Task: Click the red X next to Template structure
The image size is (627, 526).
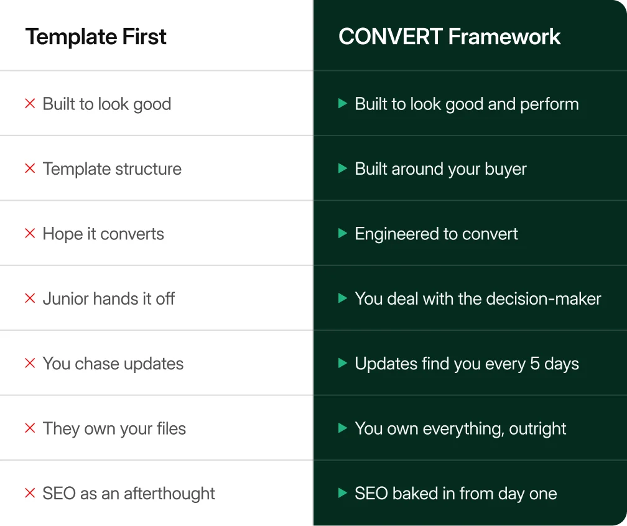Action: pos(30,168)
